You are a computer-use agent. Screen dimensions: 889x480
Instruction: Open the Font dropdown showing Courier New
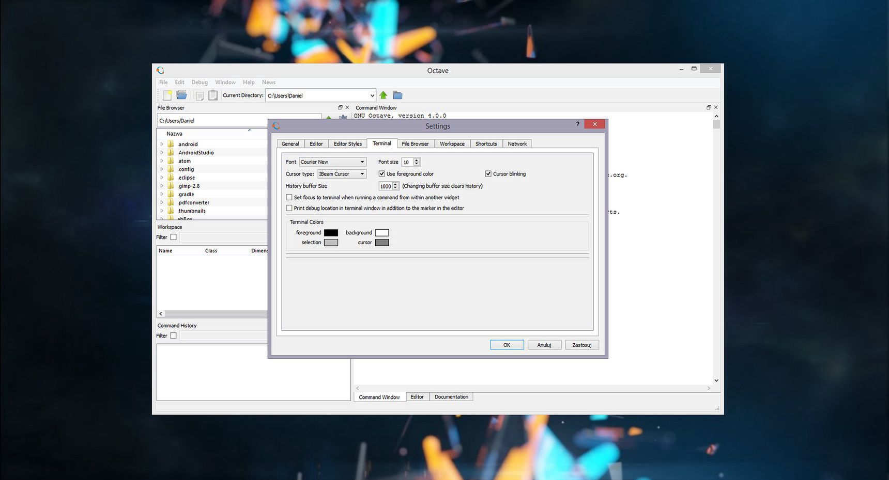point(332,162)
